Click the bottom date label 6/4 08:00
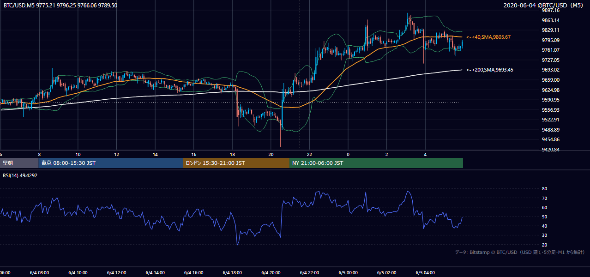This screenshot has height=277, width=590. [39, 273]
